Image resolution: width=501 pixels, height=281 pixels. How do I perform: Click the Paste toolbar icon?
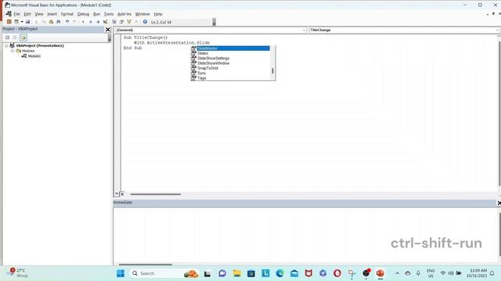(51, 22)
